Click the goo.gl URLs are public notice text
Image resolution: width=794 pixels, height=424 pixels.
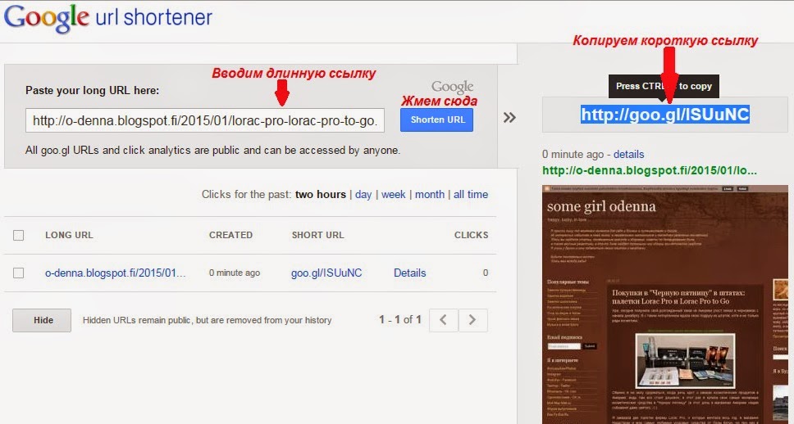pyautogui.click(x=212, y=150)
